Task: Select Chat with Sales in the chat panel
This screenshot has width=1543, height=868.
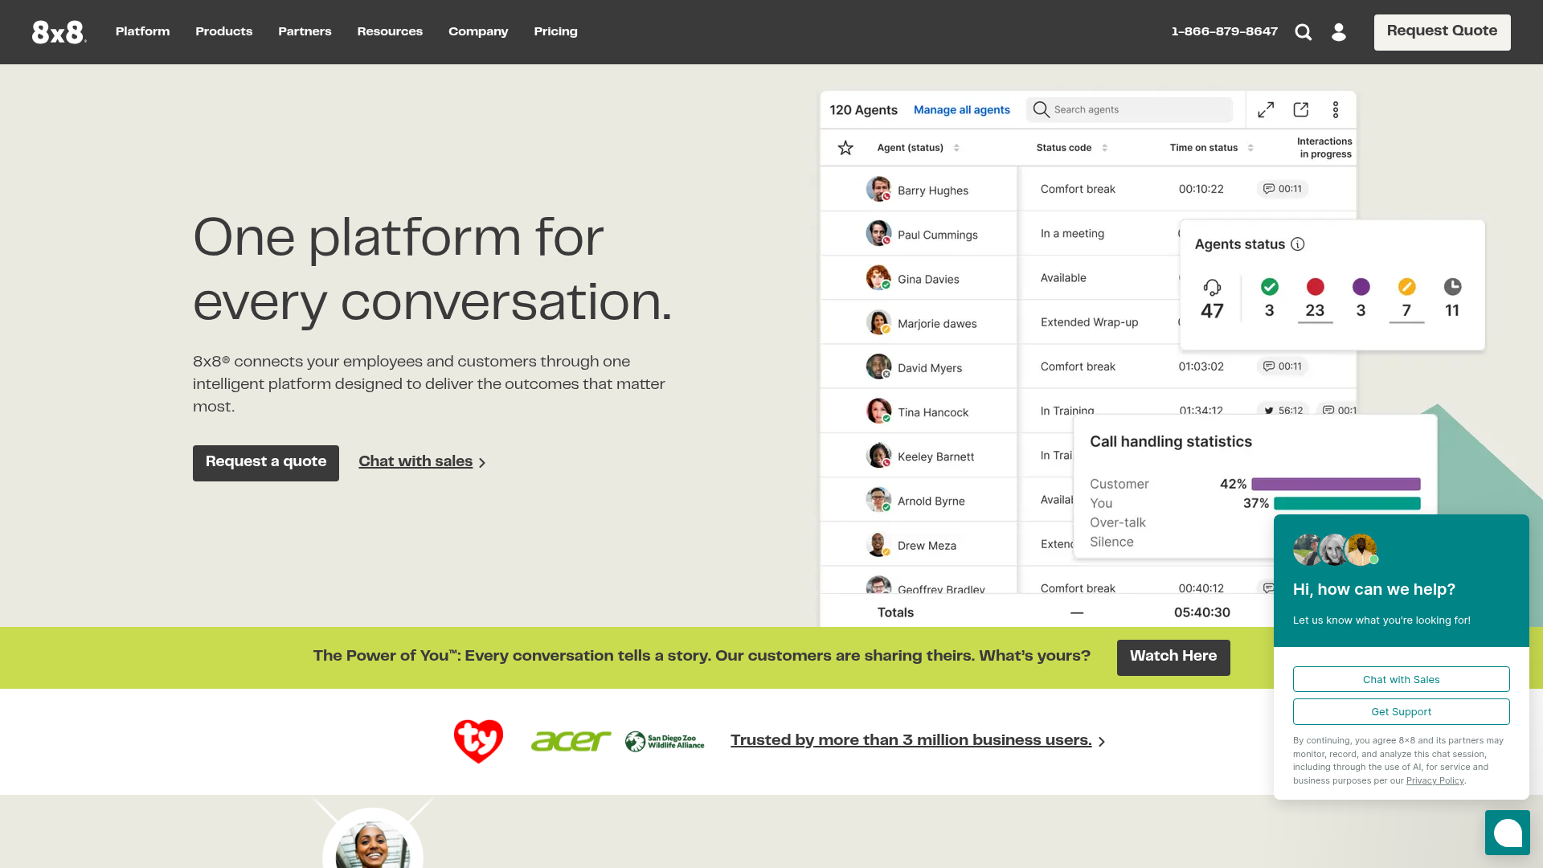Action: click(x=1401, y=679)
